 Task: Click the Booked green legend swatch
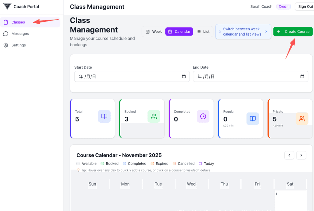[x=102, y=163]
